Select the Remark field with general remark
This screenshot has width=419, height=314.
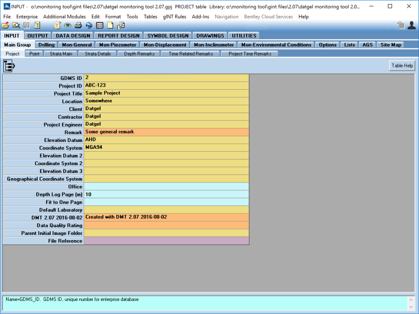(x=166, y=132)
